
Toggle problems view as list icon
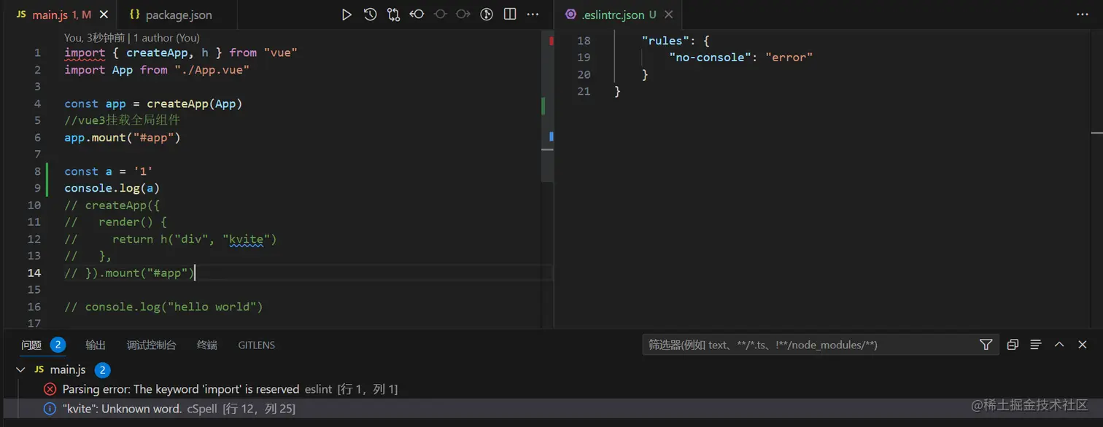[x=1036, y=345]
